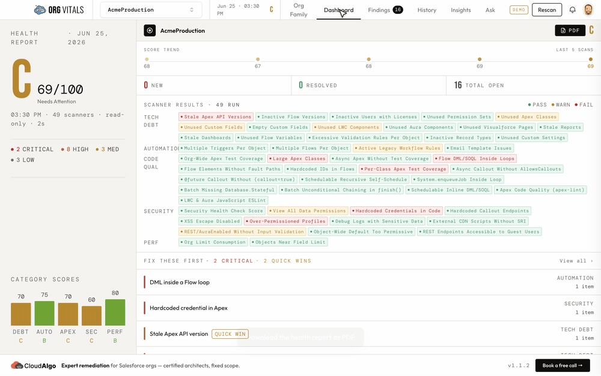Open the Insights tab
Image resolution: width=601 pixels, height=376 pixels.
[461, 10]
